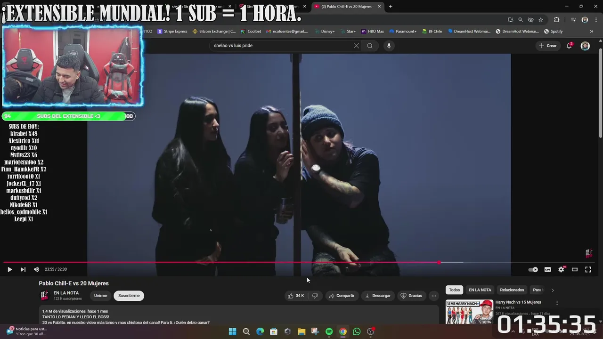Show more bookmarks overflow chevron
Viewport: 603px width, 339px height.
pyautogui.click(x=591, y=32)
